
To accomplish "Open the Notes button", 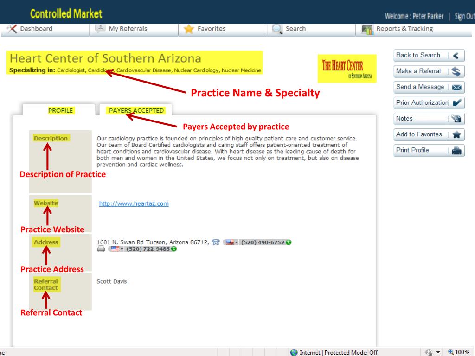I will 429,119.
